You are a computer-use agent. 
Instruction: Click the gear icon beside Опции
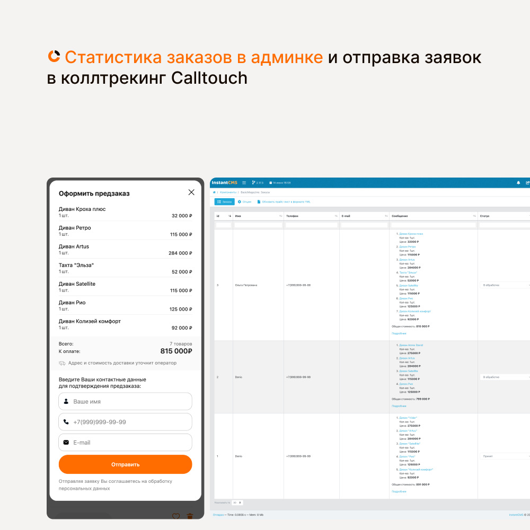(x=240, y=202)
